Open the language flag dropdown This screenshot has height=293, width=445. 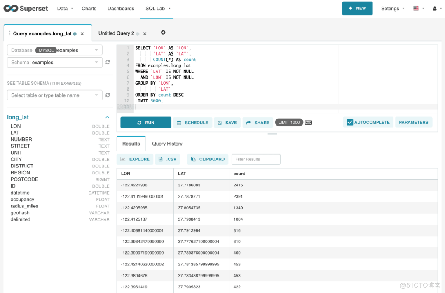(416, 8)
